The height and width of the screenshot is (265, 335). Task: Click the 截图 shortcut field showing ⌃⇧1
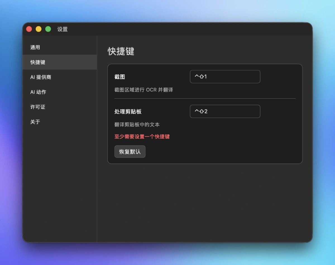[x=225, y=77]
